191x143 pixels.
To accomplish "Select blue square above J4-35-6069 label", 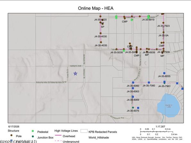I will click(x=133, y=97).
